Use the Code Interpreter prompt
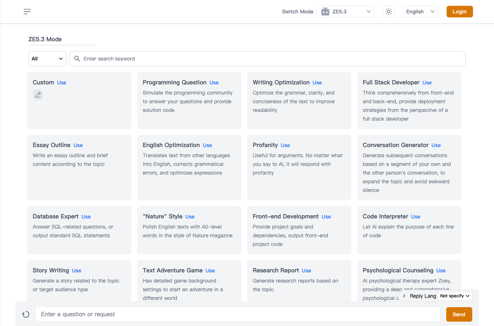The width and height of the screenshot is (494, 326). coord(415,217)
